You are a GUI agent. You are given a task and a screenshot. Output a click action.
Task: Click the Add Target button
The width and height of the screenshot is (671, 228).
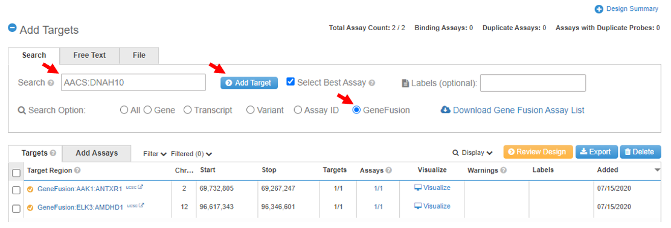249,83
